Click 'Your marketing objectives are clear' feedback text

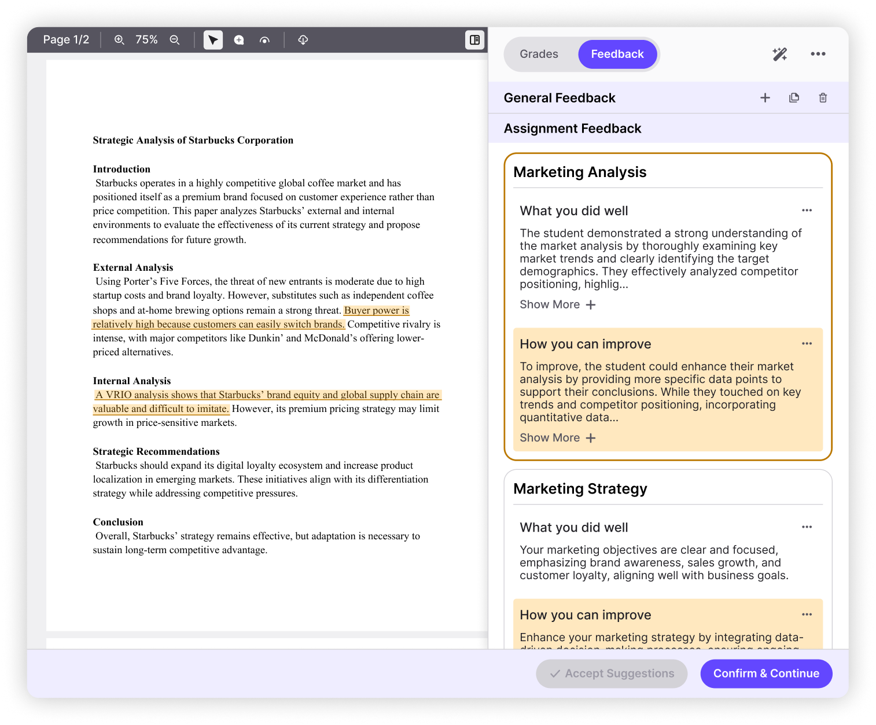coord(654,562)
